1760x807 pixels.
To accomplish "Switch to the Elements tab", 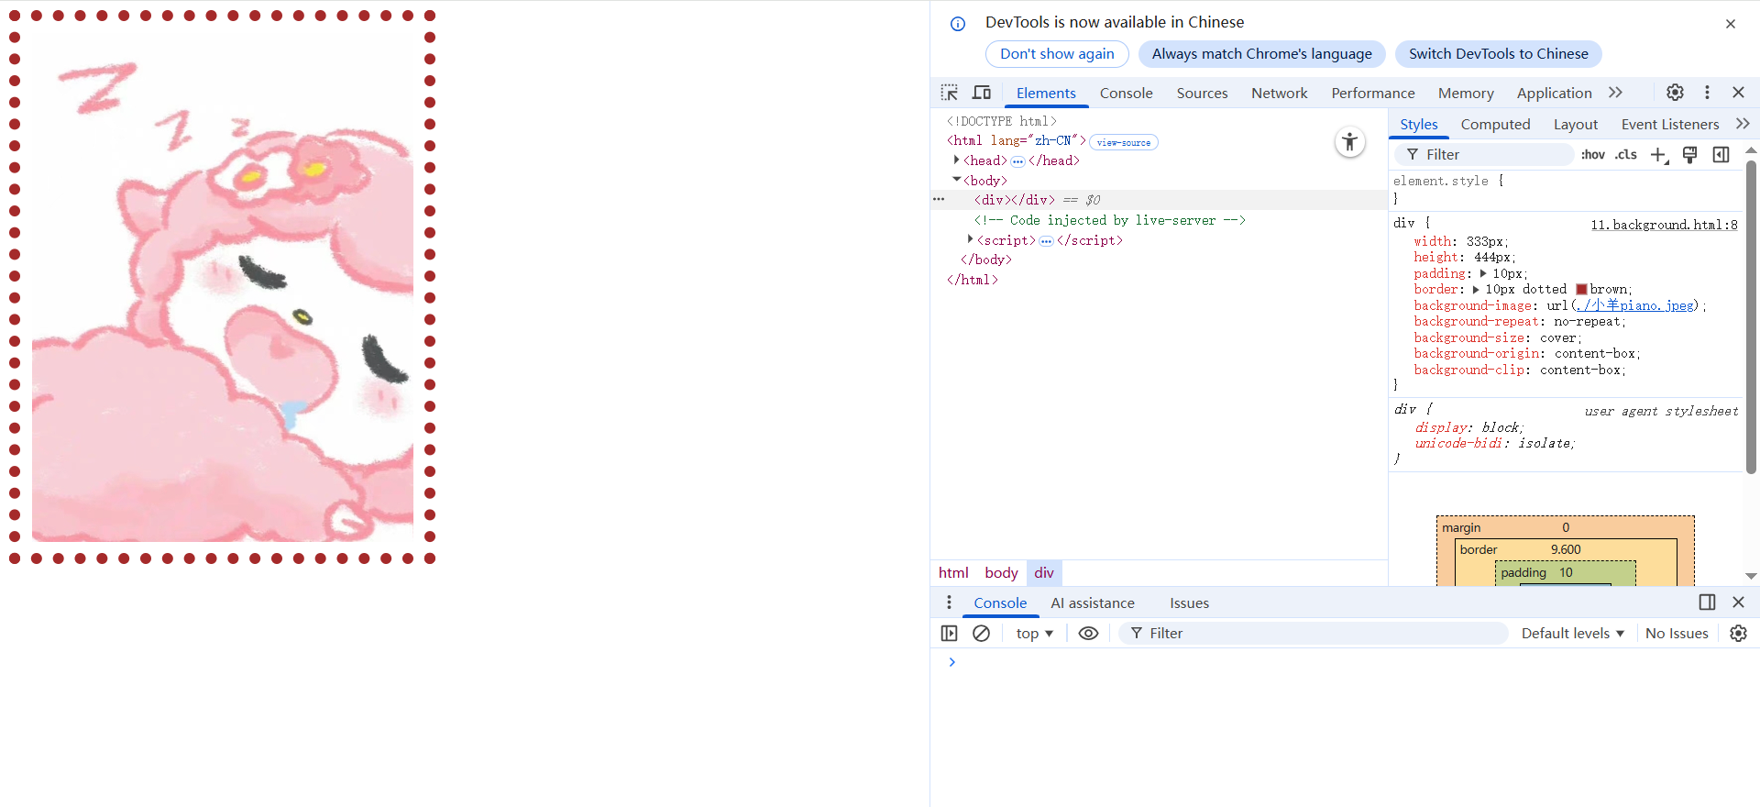I will 1046,93.
